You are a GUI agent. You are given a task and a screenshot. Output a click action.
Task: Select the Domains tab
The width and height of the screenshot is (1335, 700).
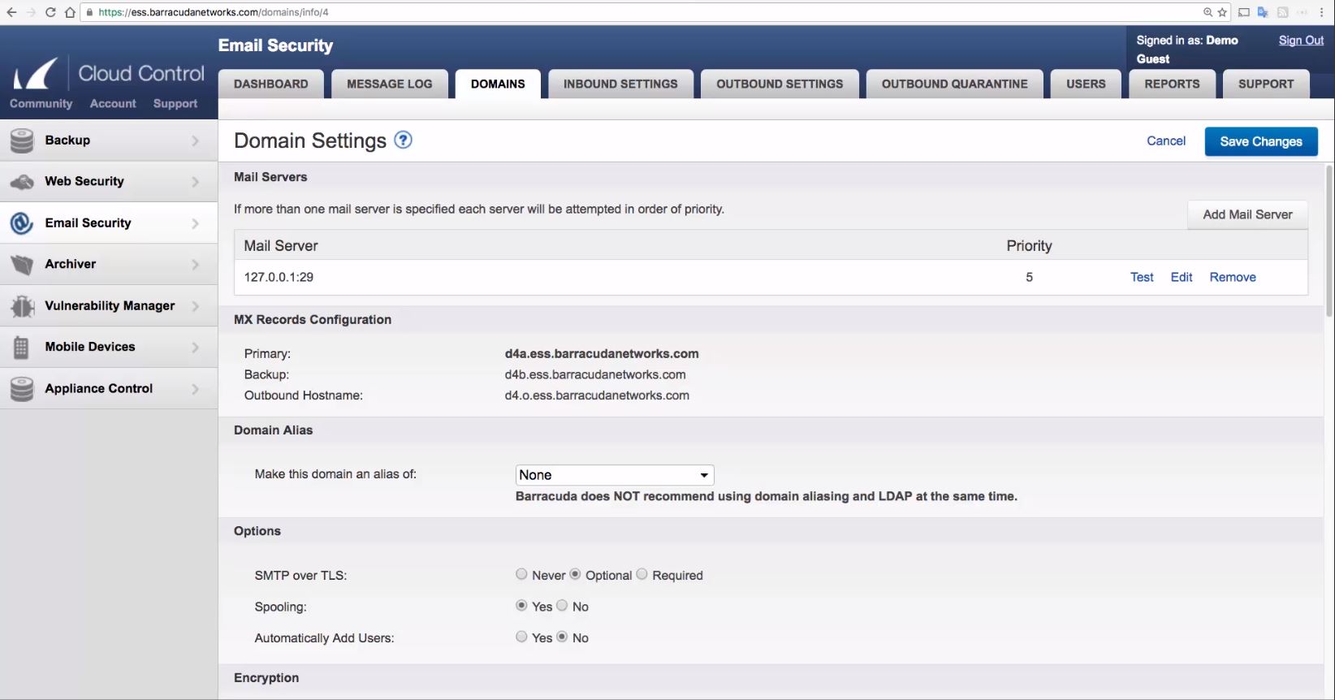(498, 84)
